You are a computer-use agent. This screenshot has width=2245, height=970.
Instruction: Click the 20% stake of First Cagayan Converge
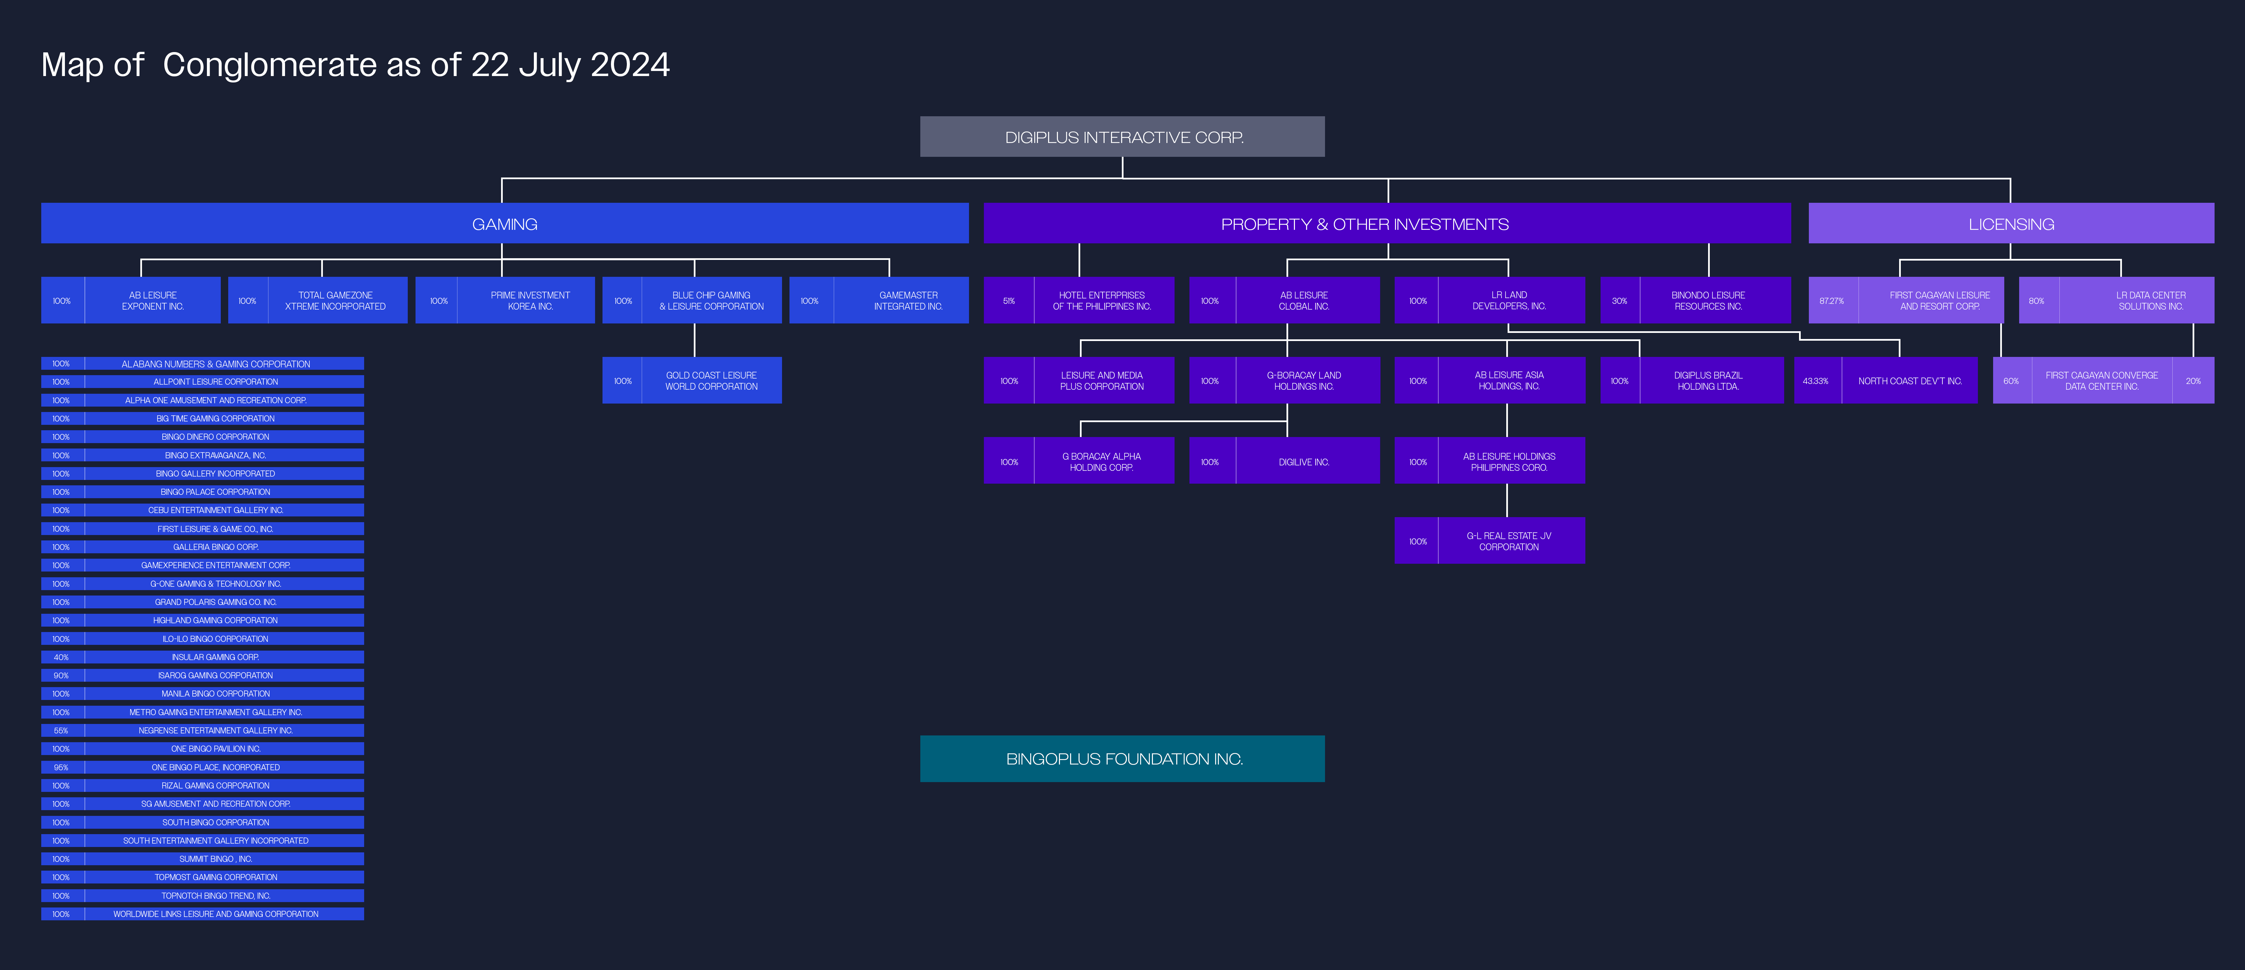point(2194,381)
